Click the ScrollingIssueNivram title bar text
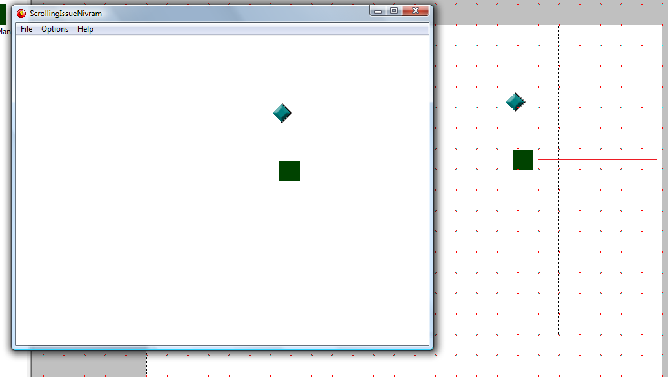Image resolution: width=668 pixels, height=377 pixels. [65, 14]
